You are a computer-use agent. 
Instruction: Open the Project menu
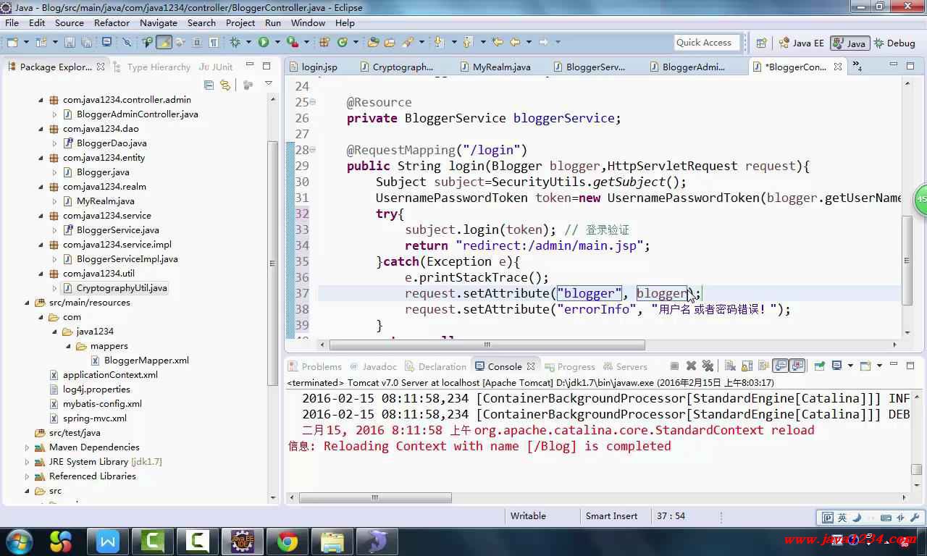point(240,22)
